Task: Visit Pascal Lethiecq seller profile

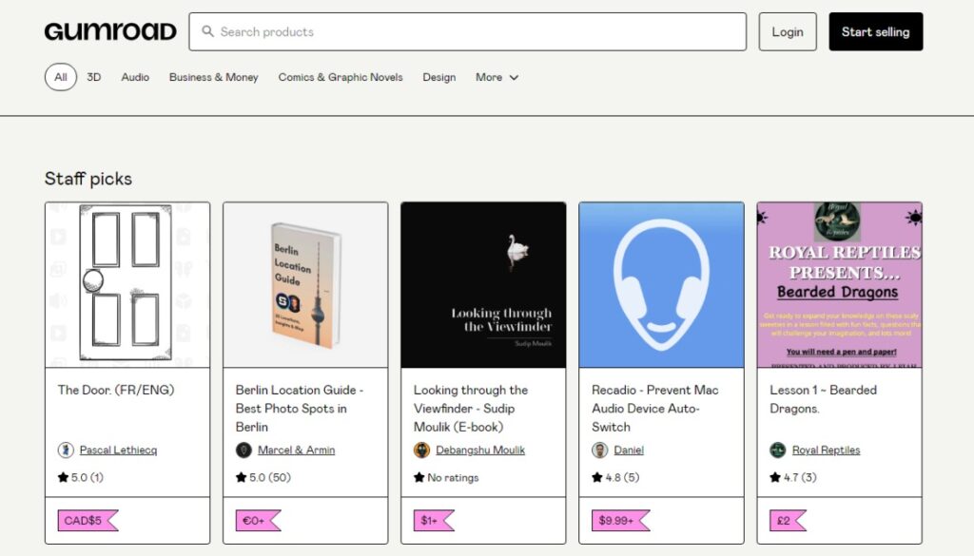Action: pyautogui.click(x=118, y=450)
